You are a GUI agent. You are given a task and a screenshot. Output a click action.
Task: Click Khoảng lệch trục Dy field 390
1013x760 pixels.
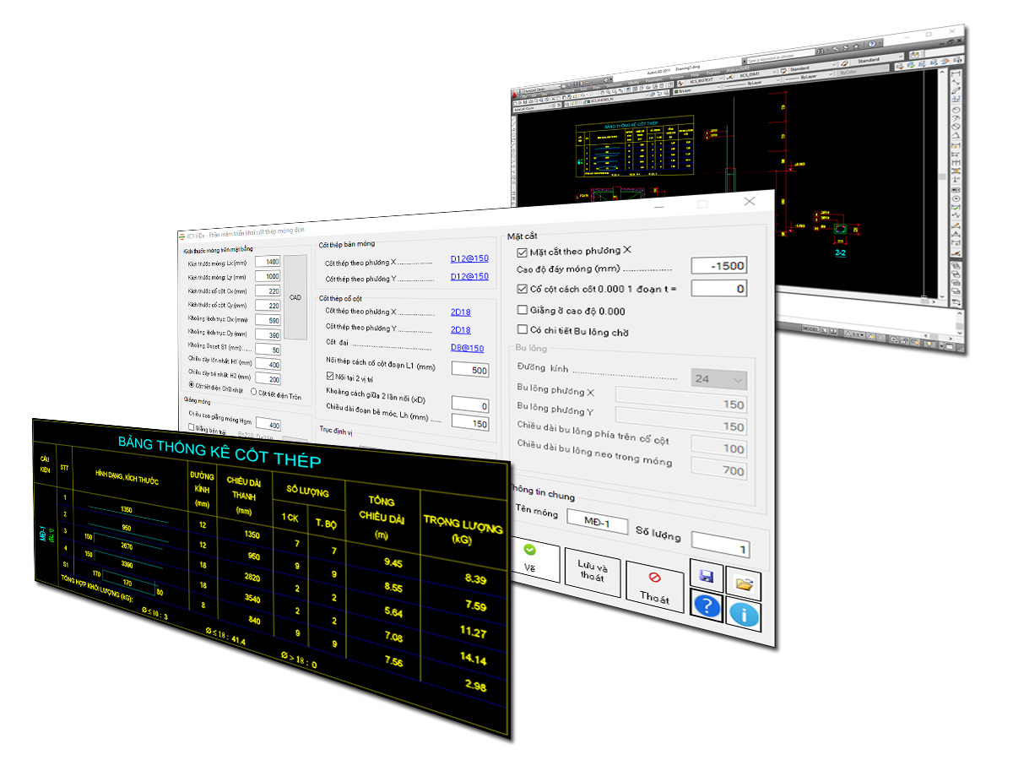(268, 335)
